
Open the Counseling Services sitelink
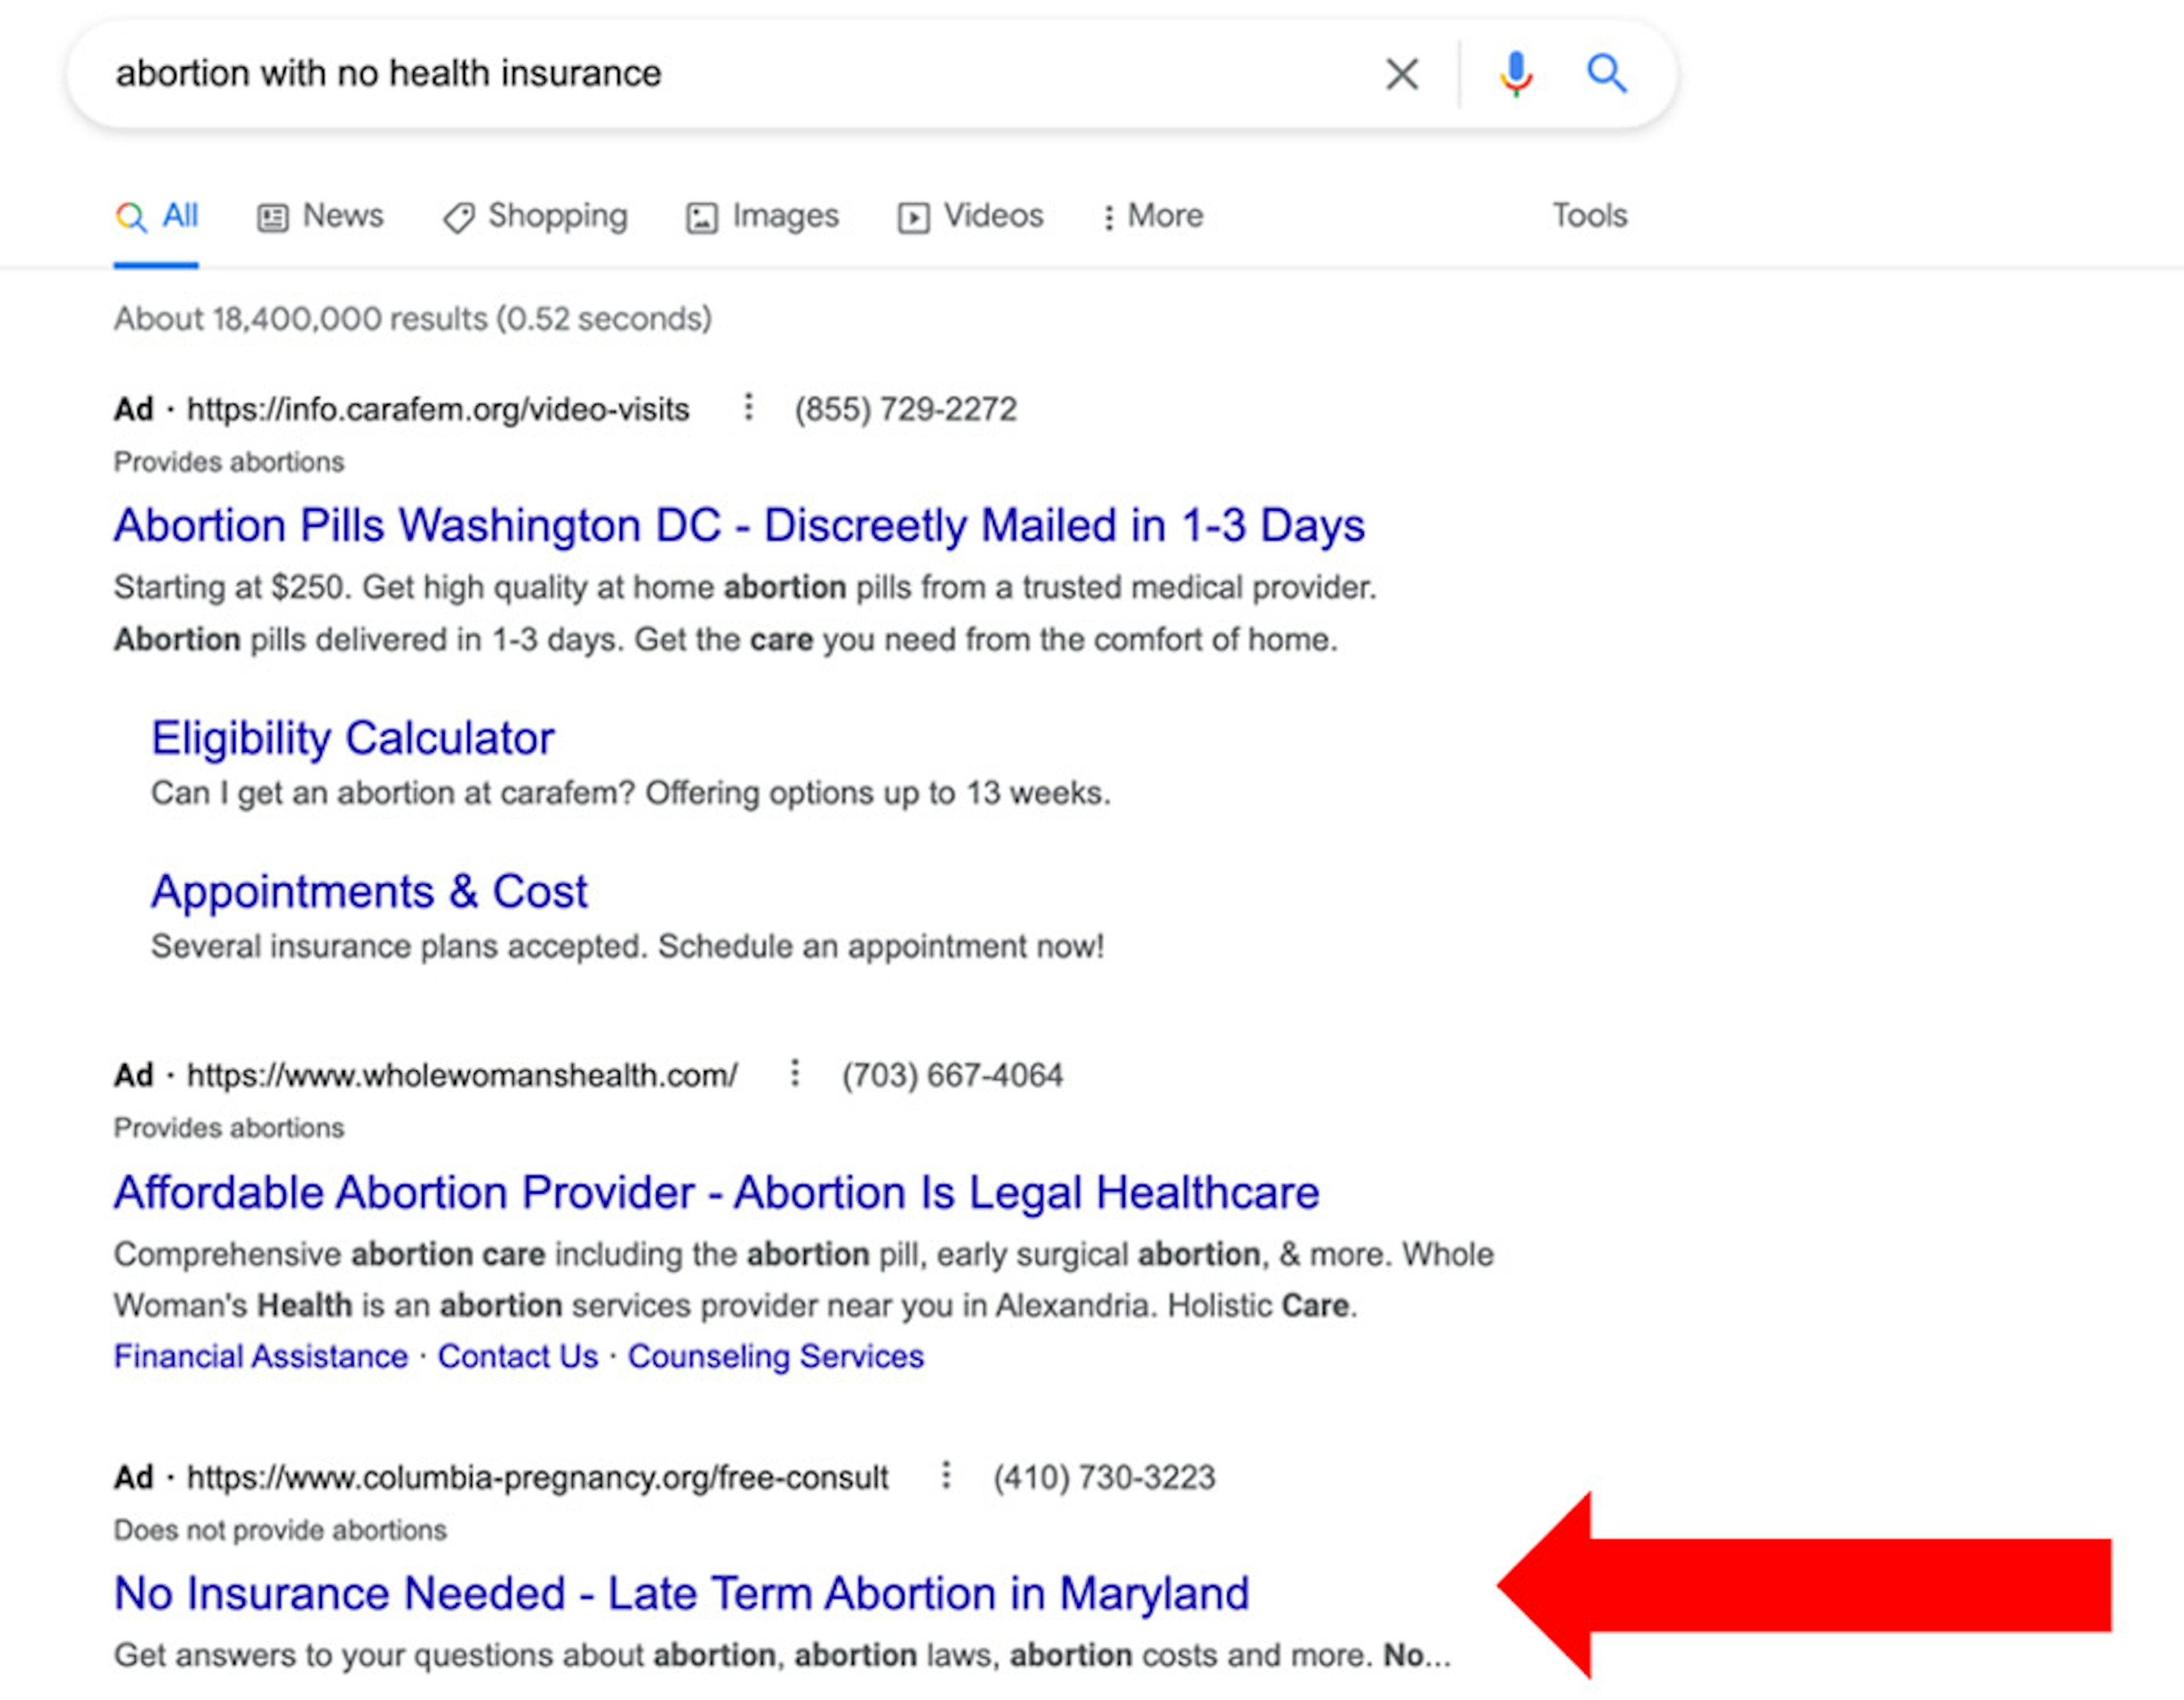pyautogui.click(x=776, y=1357)
